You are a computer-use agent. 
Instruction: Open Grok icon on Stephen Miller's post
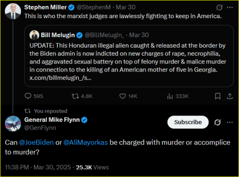click(219, 8)
